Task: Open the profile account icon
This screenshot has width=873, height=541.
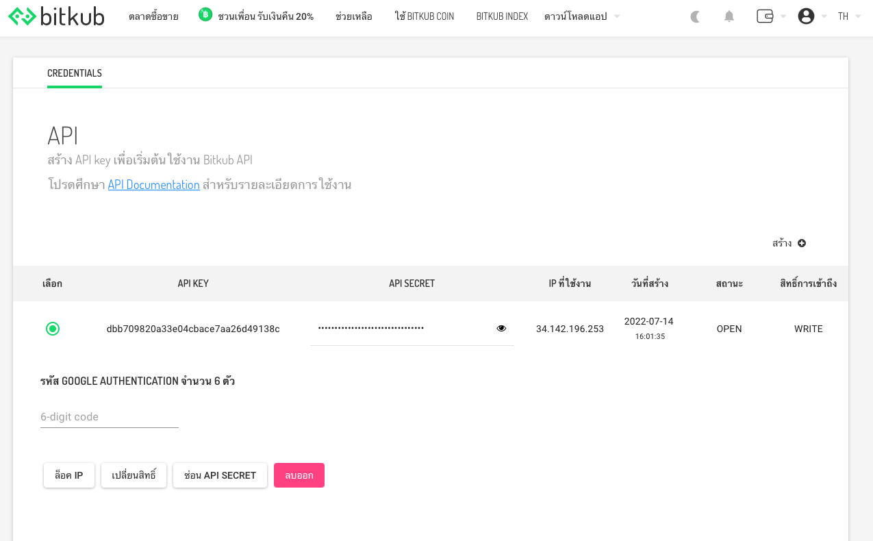Action: (x=805, y=16)
